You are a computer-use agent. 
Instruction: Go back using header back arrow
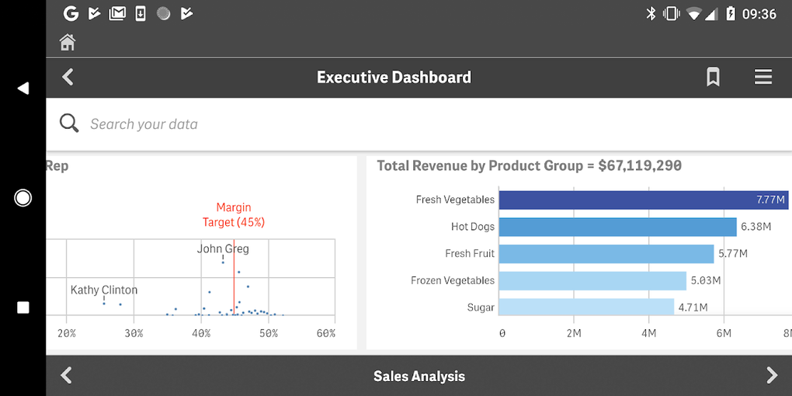68,77
